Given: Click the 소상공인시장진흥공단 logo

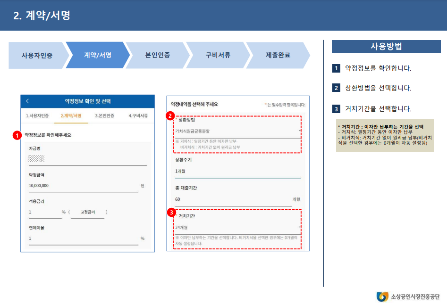Looking at the screenshot, I should tap(408, 296).
